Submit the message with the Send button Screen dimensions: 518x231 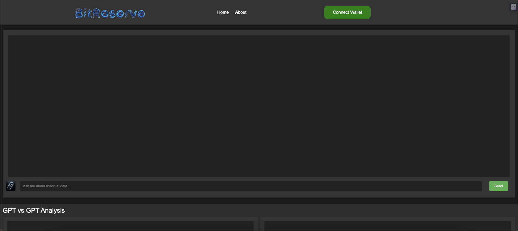click(x=498, y=186)
